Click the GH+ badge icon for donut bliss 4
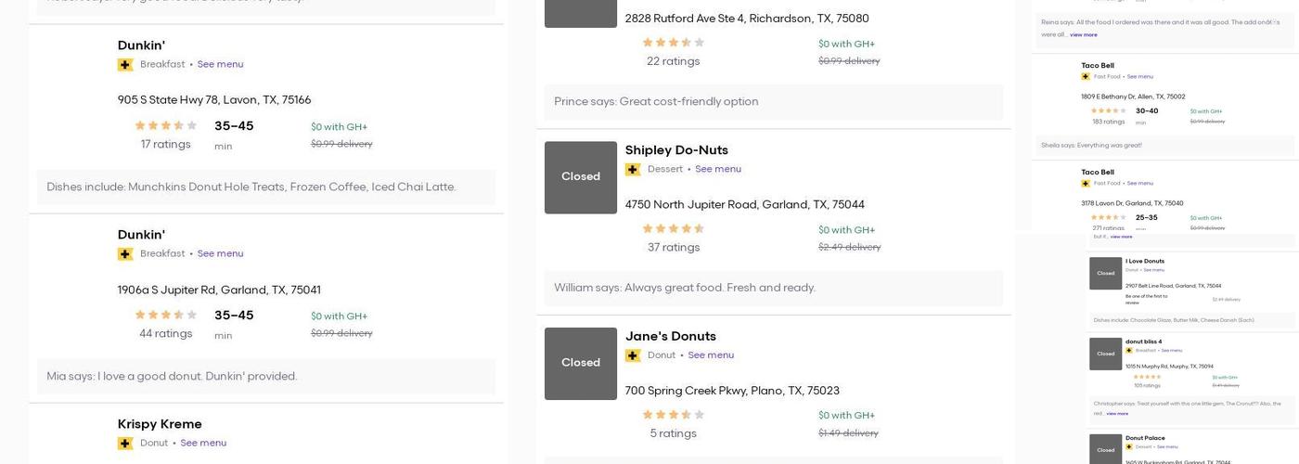Screen dimensions: 1299x464 tap(1129, 351)
